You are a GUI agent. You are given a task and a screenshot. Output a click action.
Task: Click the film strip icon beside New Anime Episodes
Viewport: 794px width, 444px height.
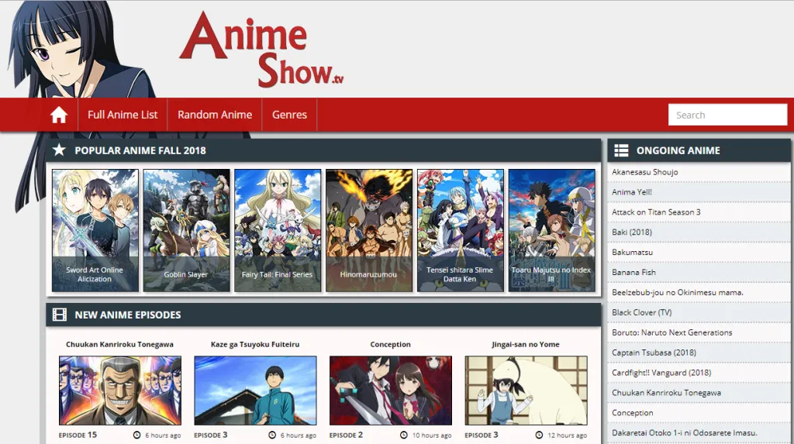[x=59, y=315]
